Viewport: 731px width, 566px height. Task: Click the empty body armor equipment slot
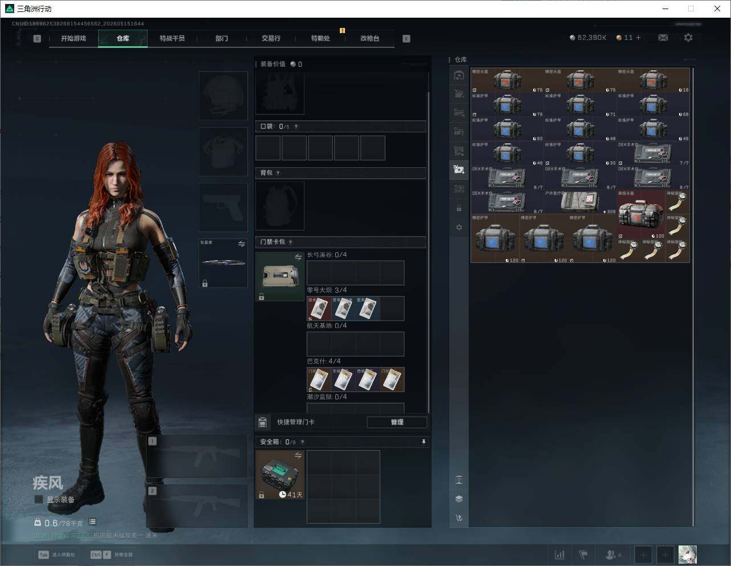point(223,152)
